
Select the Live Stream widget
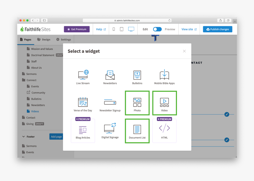[83, 77]
